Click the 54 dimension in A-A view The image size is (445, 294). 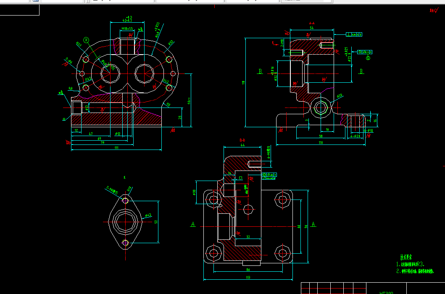coord(312,28)
